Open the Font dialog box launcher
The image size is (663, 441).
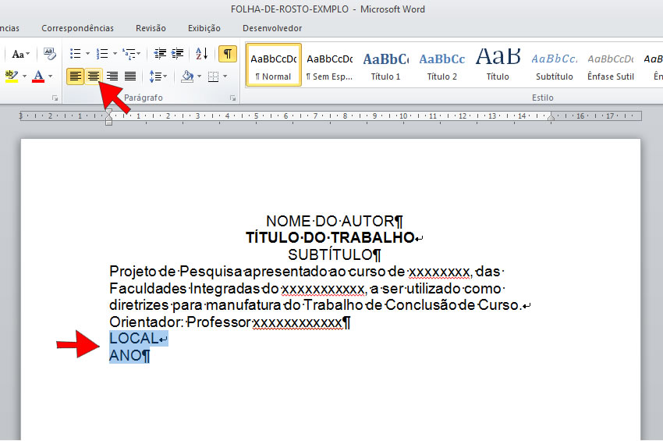(x=55, y=98)
